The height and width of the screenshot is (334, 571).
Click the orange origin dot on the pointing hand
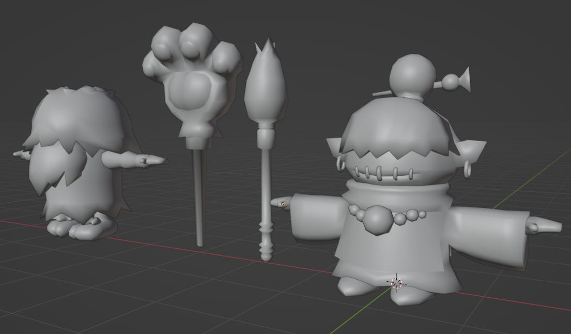tap(283, 204)
